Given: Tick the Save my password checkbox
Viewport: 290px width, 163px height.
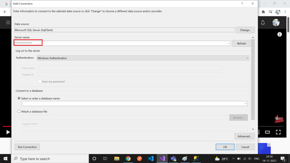Looking at the screenshot, I should (x=40, y=81).
